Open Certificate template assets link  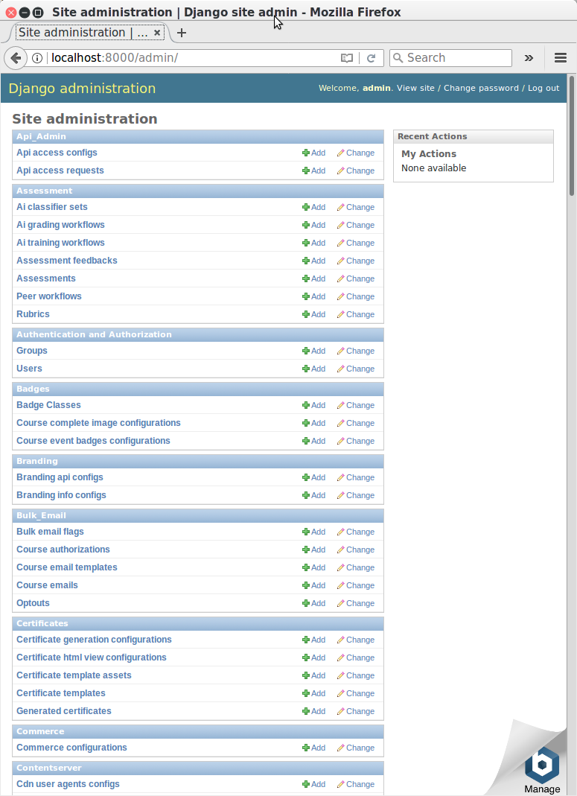tap(74, 675)
